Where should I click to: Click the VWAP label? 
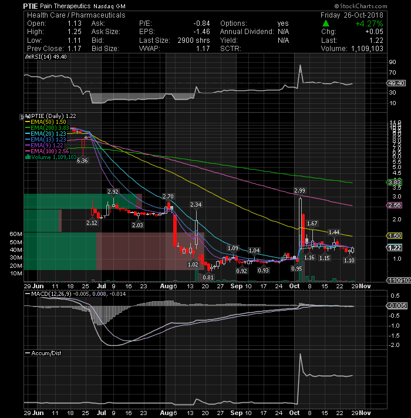tap(149, 49)
